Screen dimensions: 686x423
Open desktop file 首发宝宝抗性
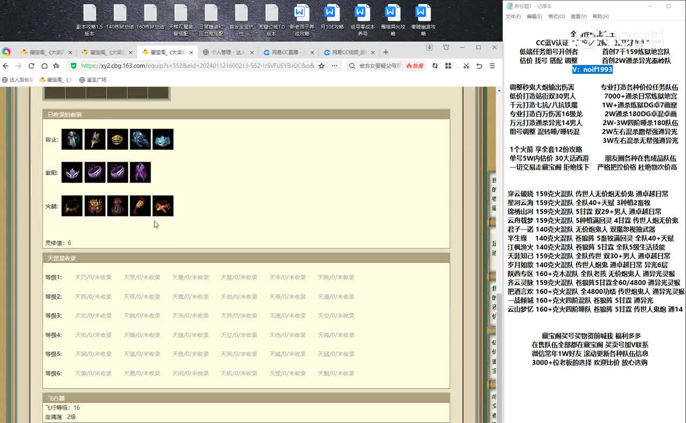241,20
